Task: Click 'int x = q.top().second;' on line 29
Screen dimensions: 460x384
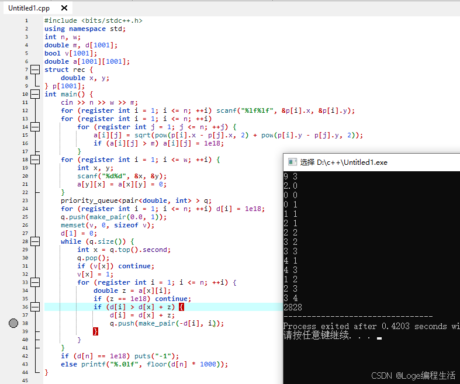Action: pyautogui.click(x=124, y=250)
